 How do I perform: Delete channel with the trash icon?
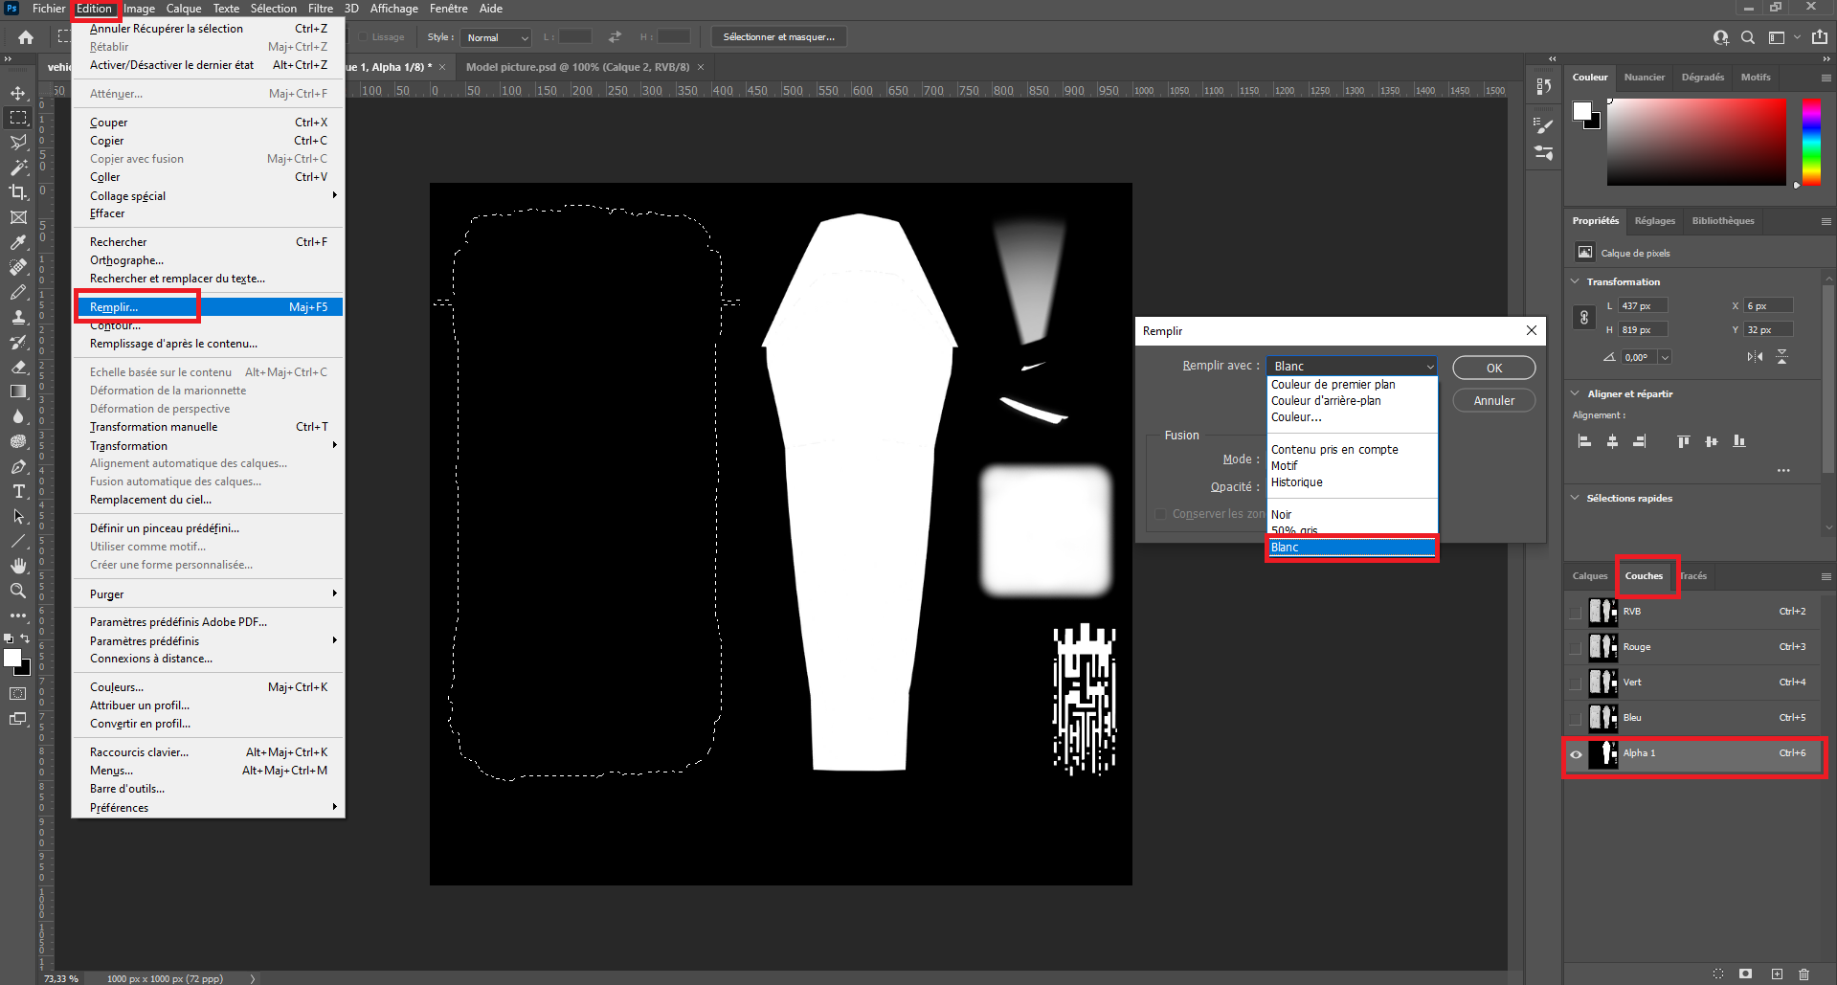coord(1803,974)
